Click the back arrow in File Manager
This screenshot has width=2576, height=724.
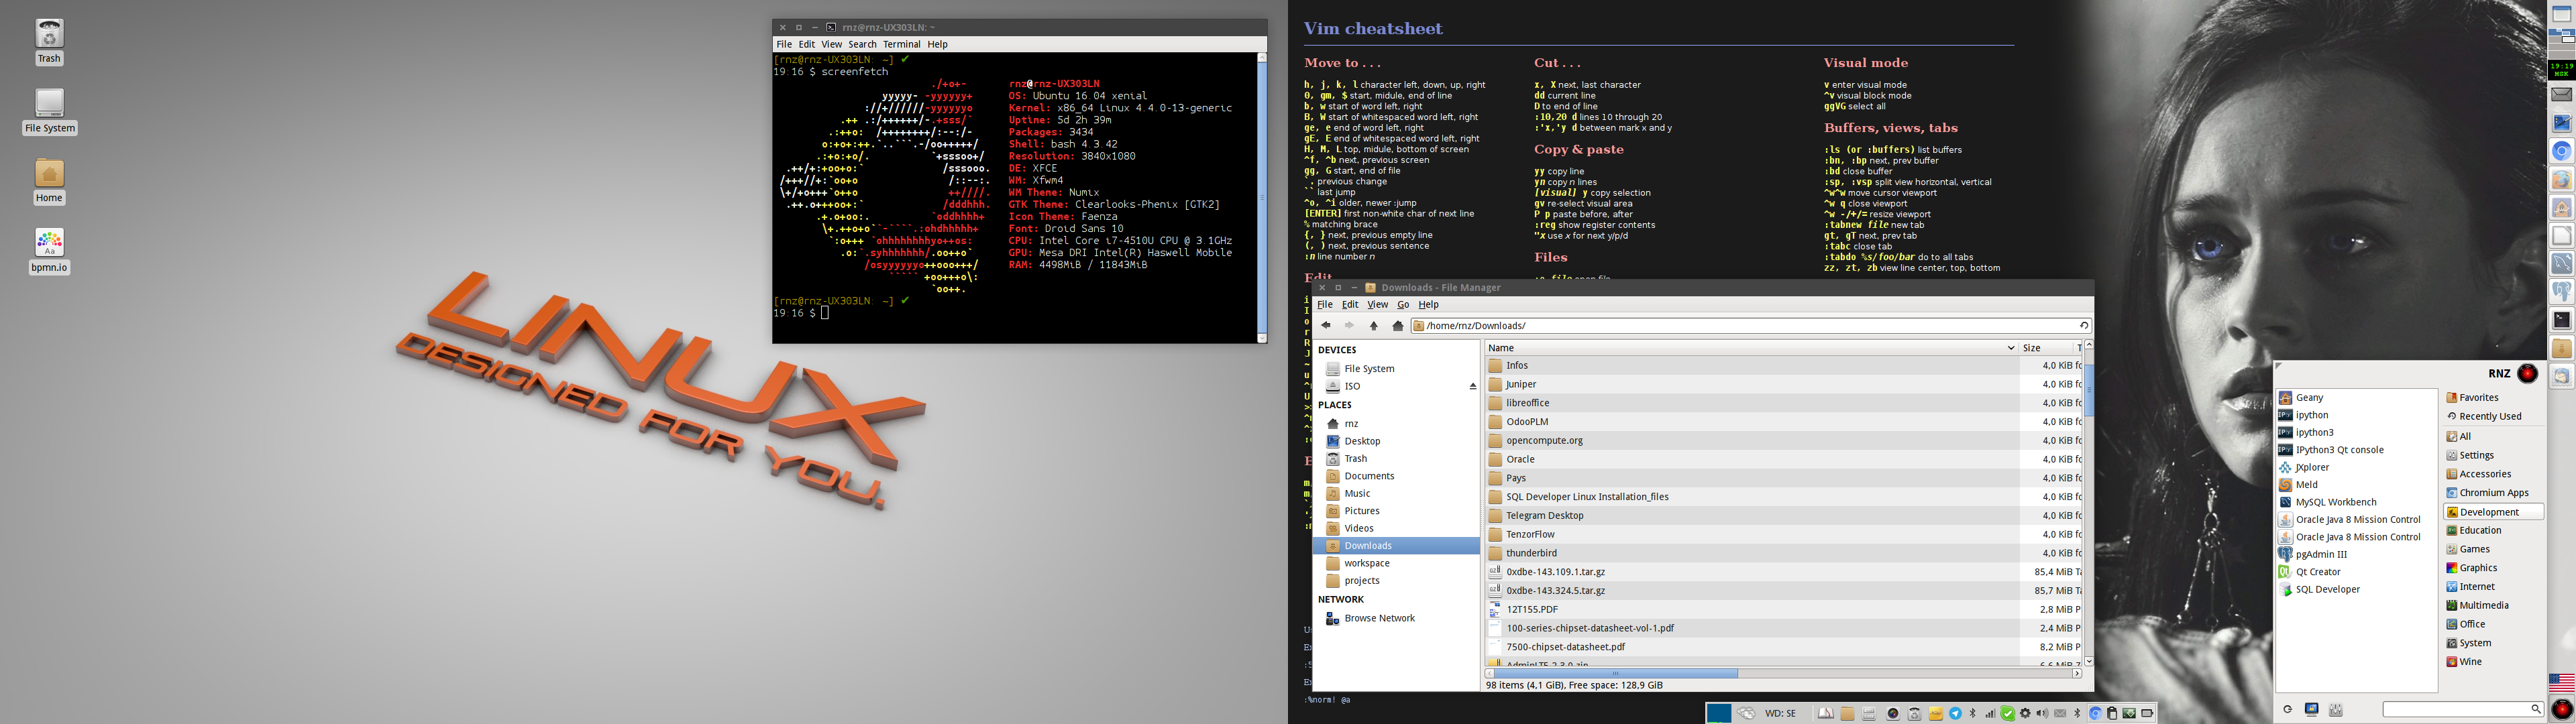pyautogui.click(x=1326, y=325)
